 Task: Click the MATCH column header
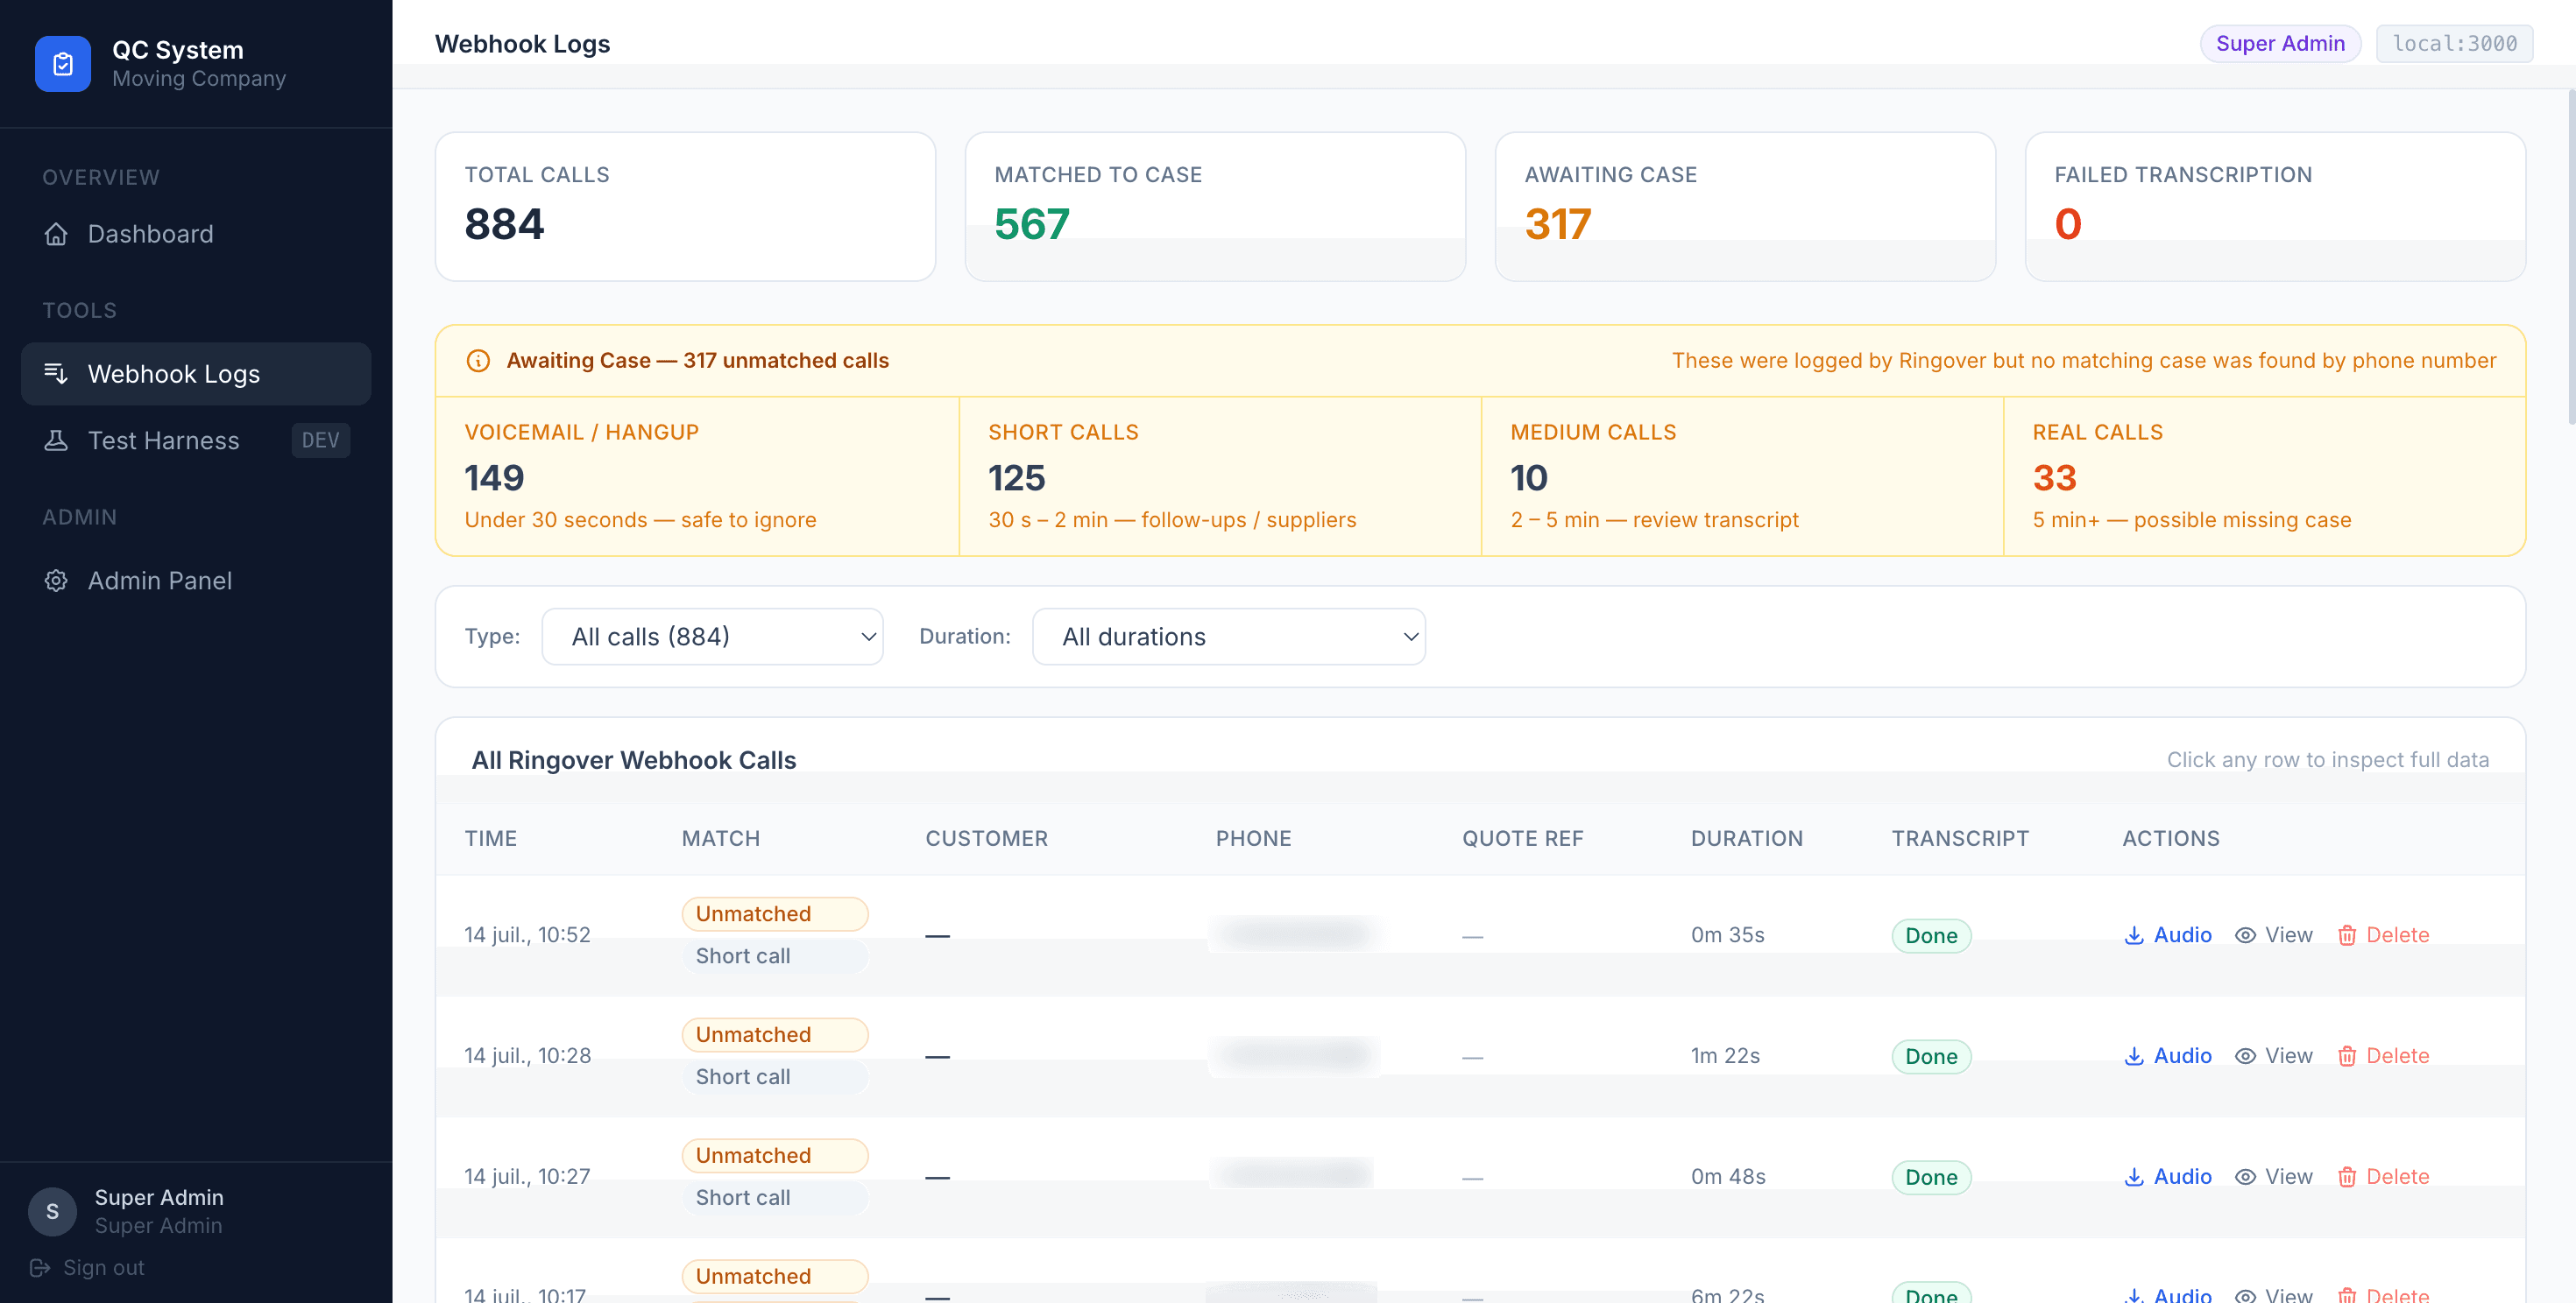coord(720,838)
